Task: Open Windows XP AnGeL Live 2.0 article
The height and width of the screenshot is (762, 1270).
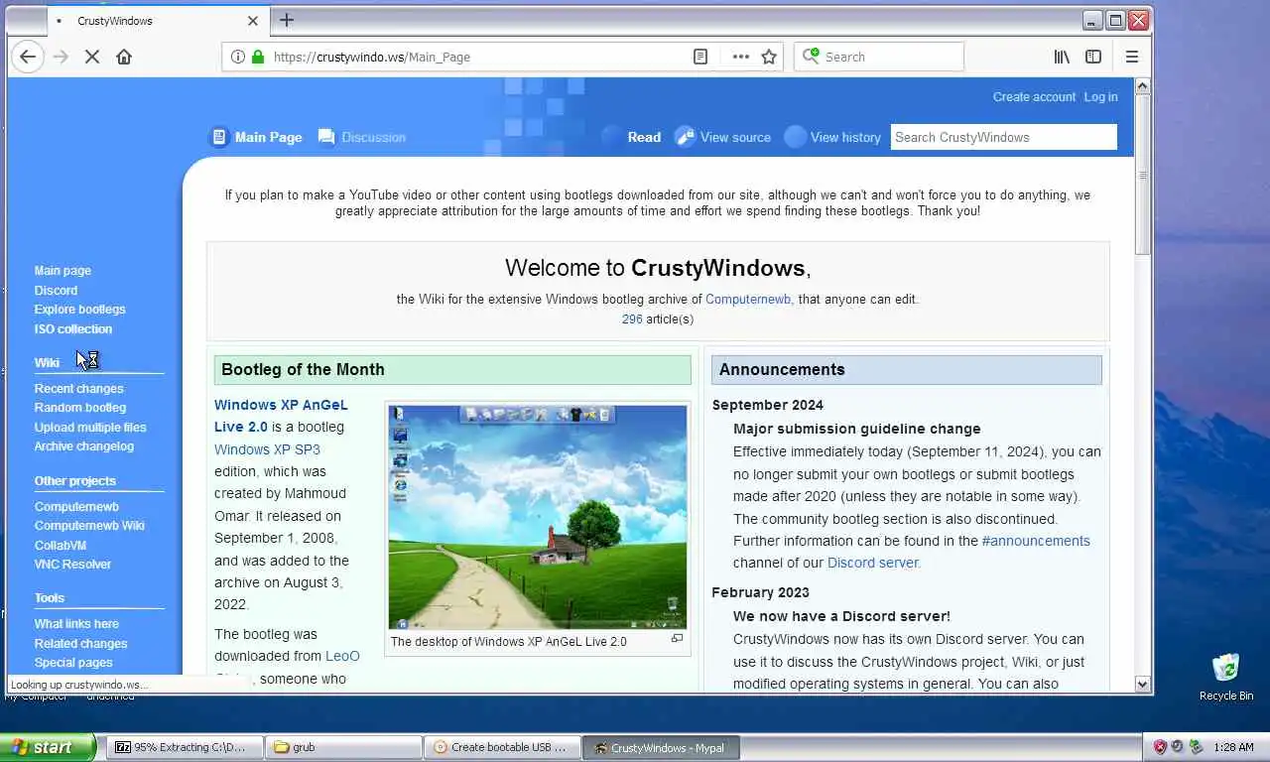Action: [x=281, y=416]
